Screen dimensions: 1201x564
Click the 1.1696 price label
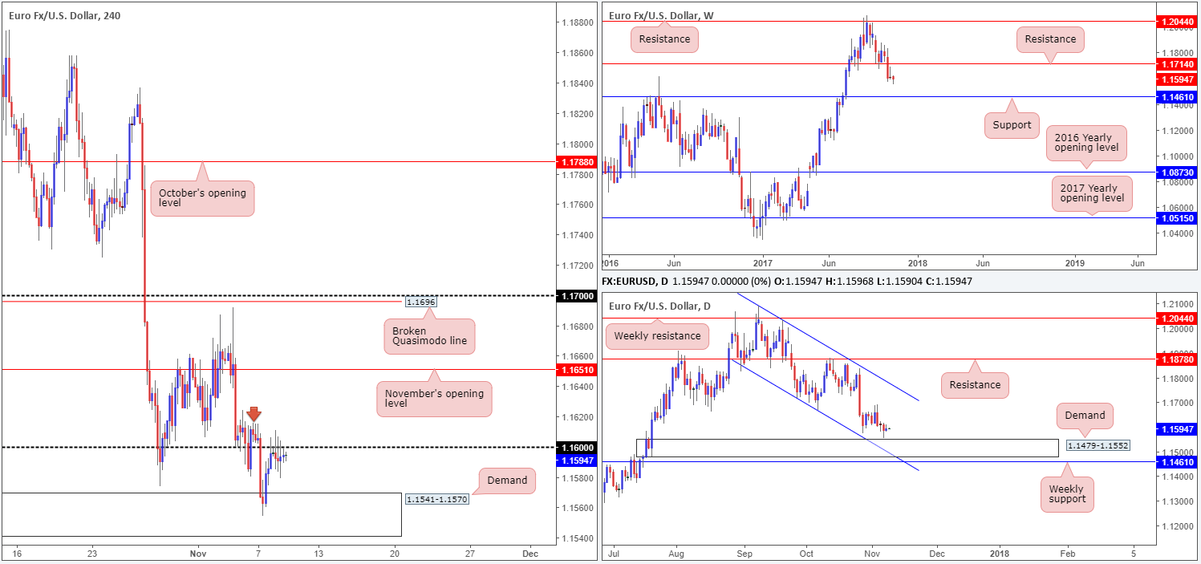pos(420,302)
